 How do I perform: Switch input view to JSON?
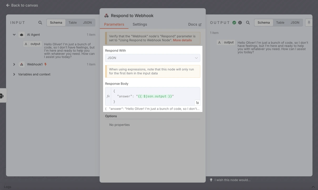click(87, 23)
